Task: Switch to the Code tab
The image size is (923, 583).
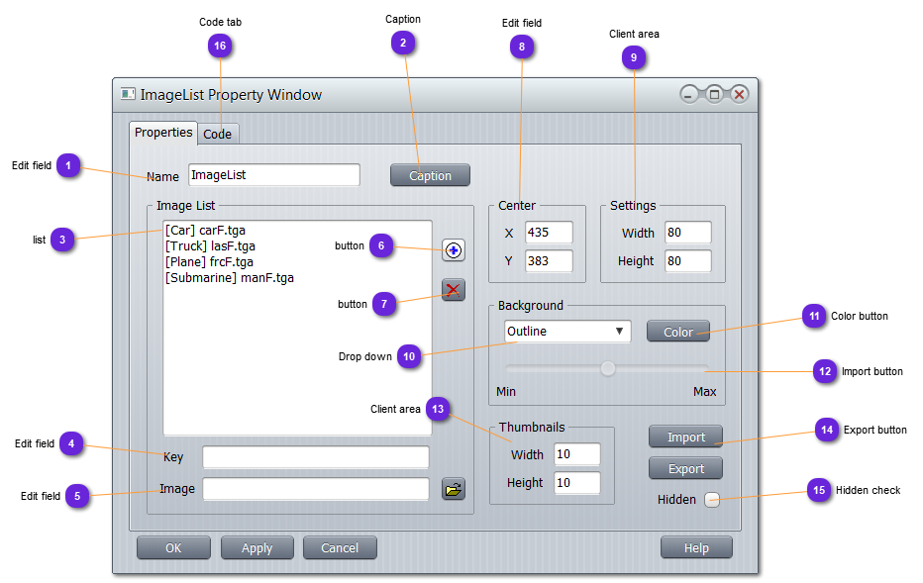Action: [218, 134]
